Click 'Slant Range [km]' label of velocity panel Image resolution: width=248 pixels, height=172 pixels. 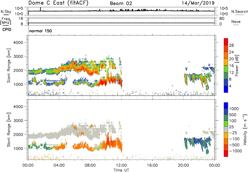9,129
